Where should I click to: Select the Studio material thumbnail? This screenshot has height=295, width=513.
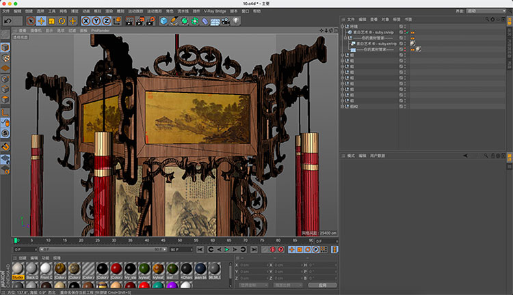coord(18,268)
